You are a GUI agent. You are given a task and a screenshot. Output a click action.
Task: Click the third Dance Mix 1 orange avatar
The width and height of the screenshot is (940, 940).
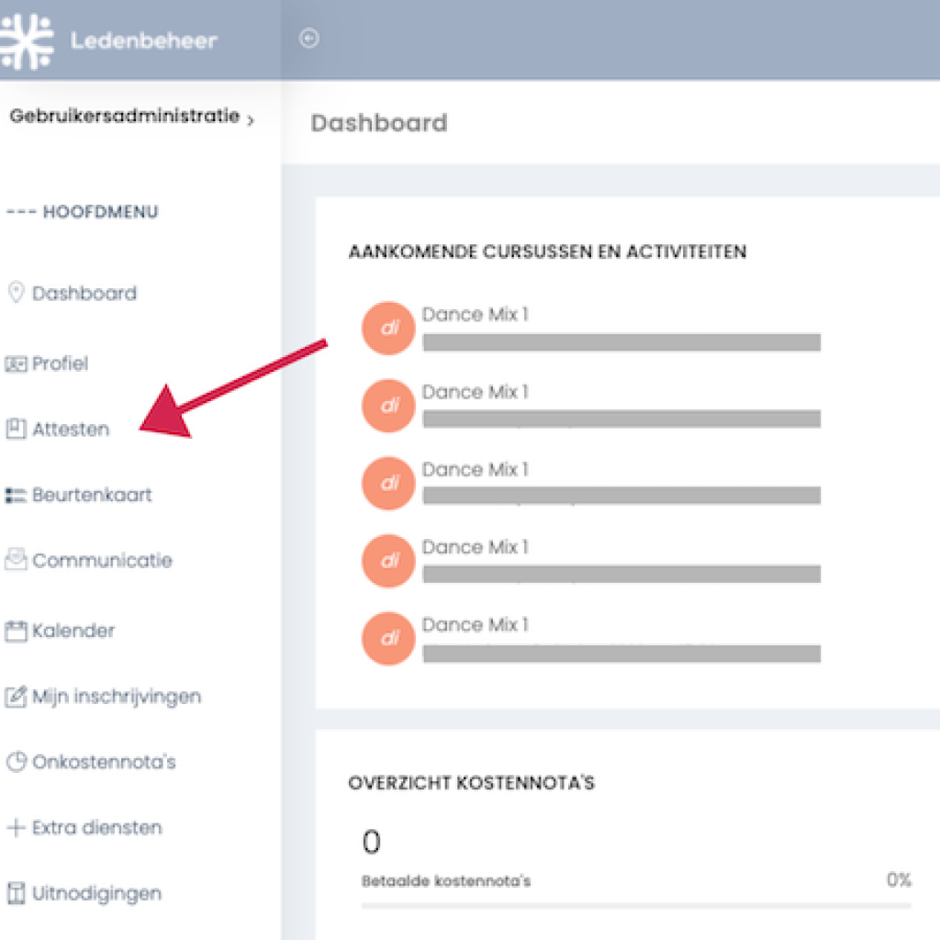click(388, 483)
